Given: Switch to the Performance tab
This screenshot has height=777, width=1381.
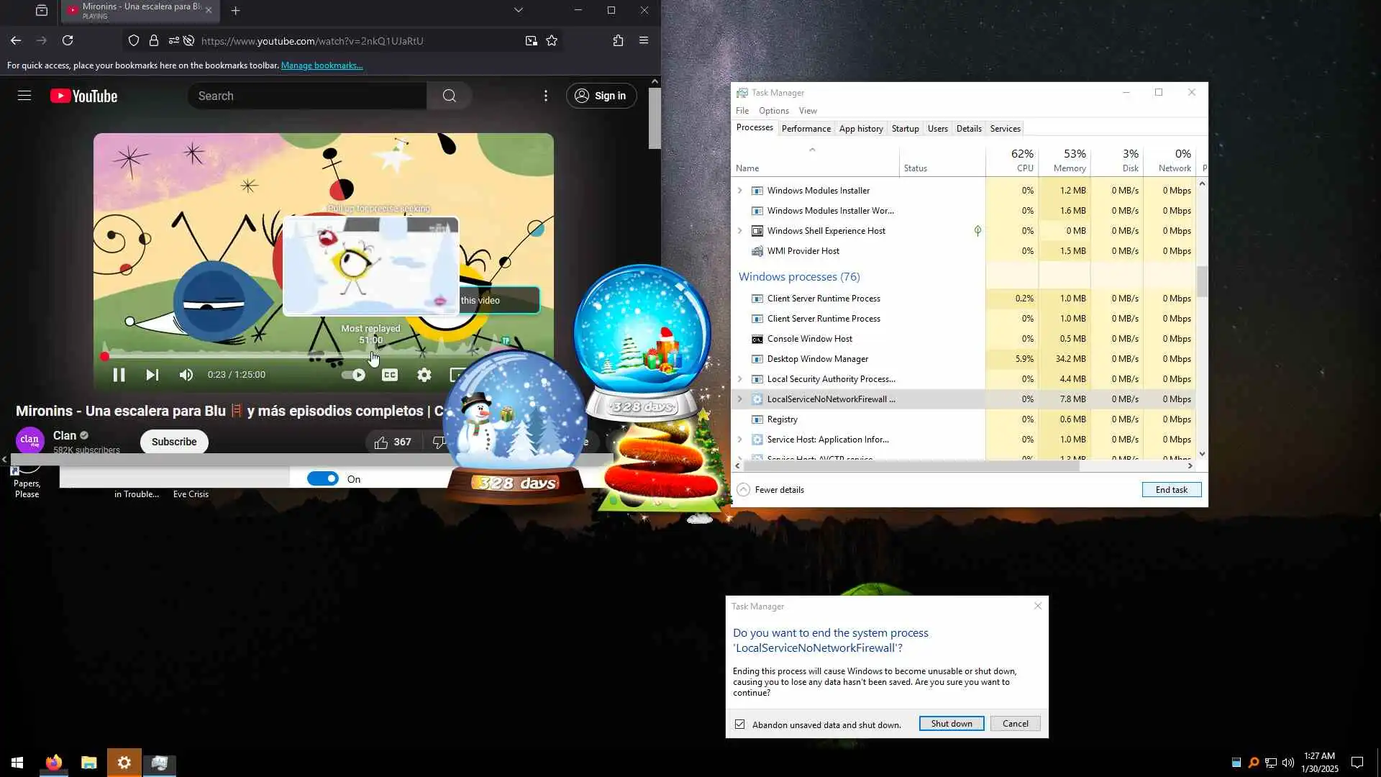Looking at the screenshot, I should pyautogui.click(x=806, y=129).
